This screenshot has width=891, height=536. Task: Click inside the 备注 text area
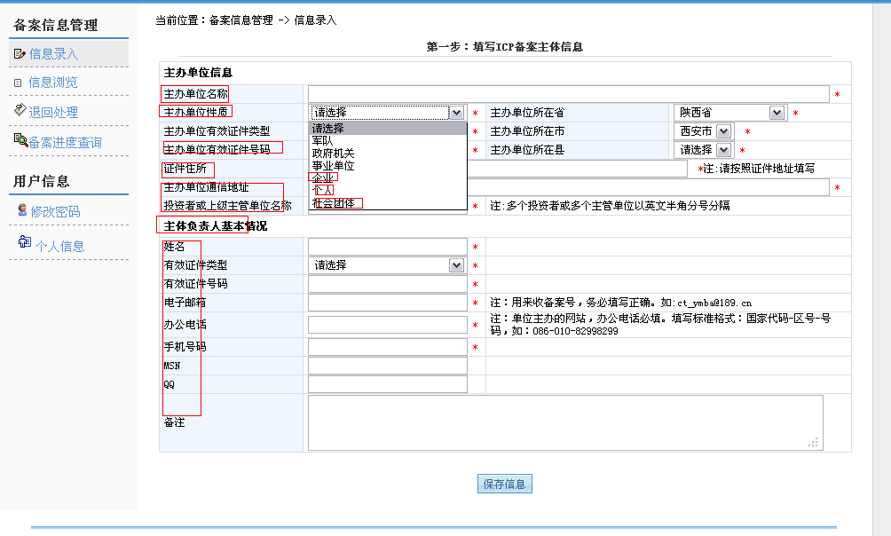point(564,422)
